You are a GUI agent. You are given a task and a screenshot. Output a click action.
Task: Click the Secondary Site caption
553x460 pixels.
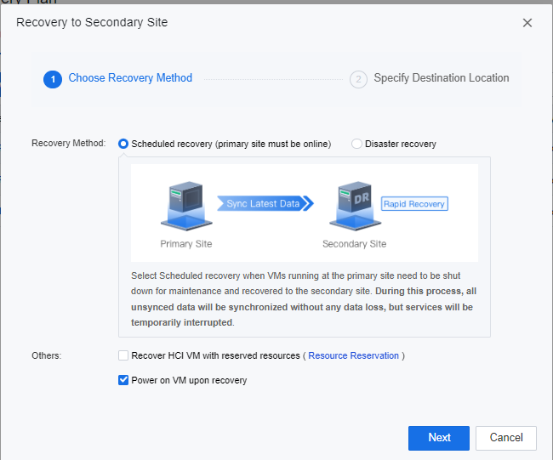point(355,244)
